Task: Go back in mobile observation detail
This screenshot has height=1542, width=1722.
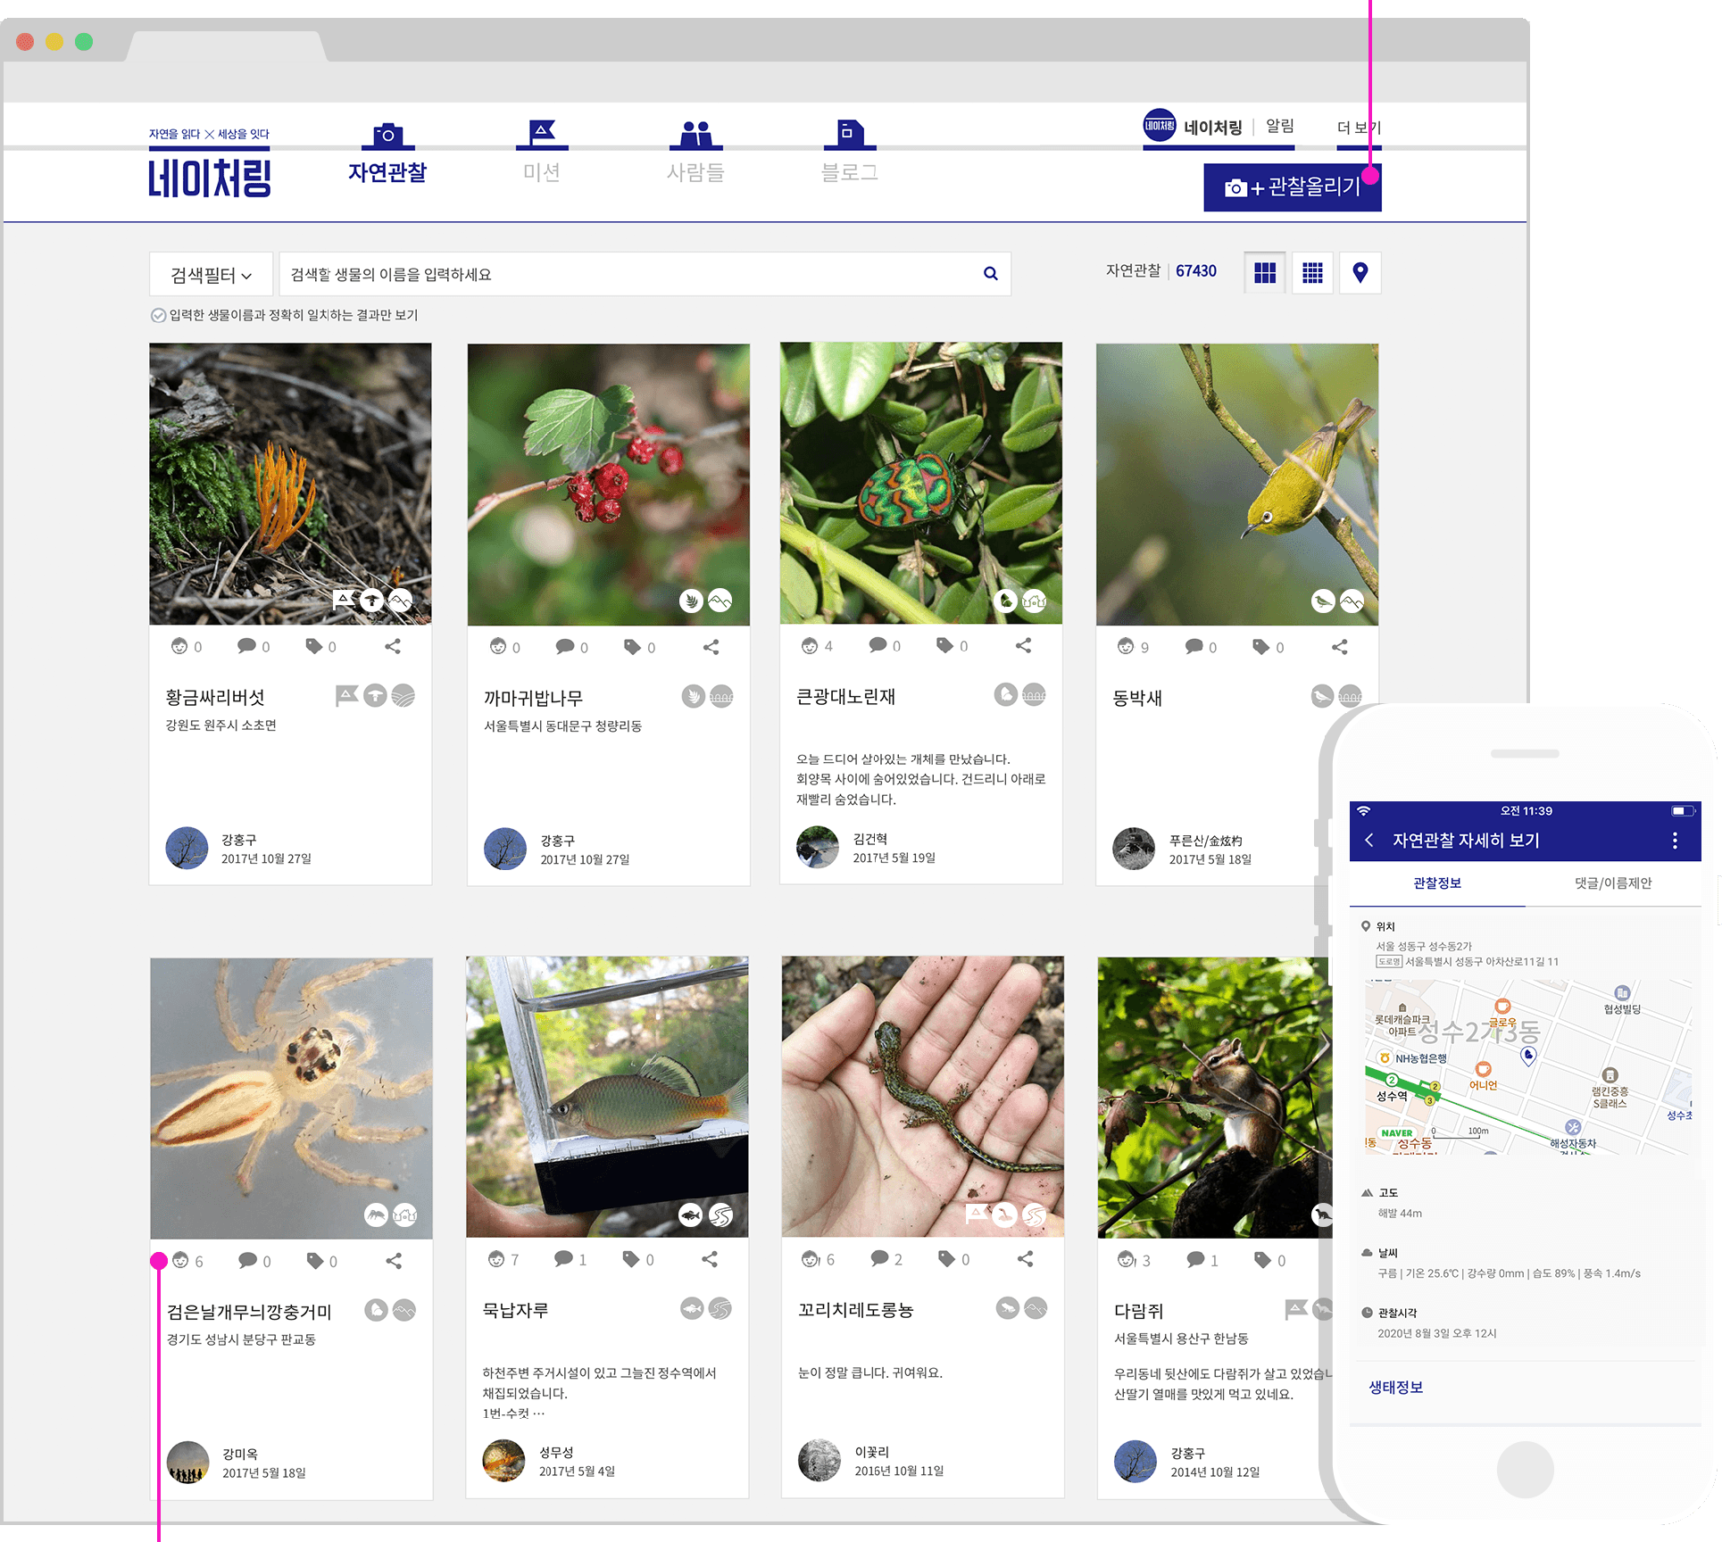Action: [1368, 840]
